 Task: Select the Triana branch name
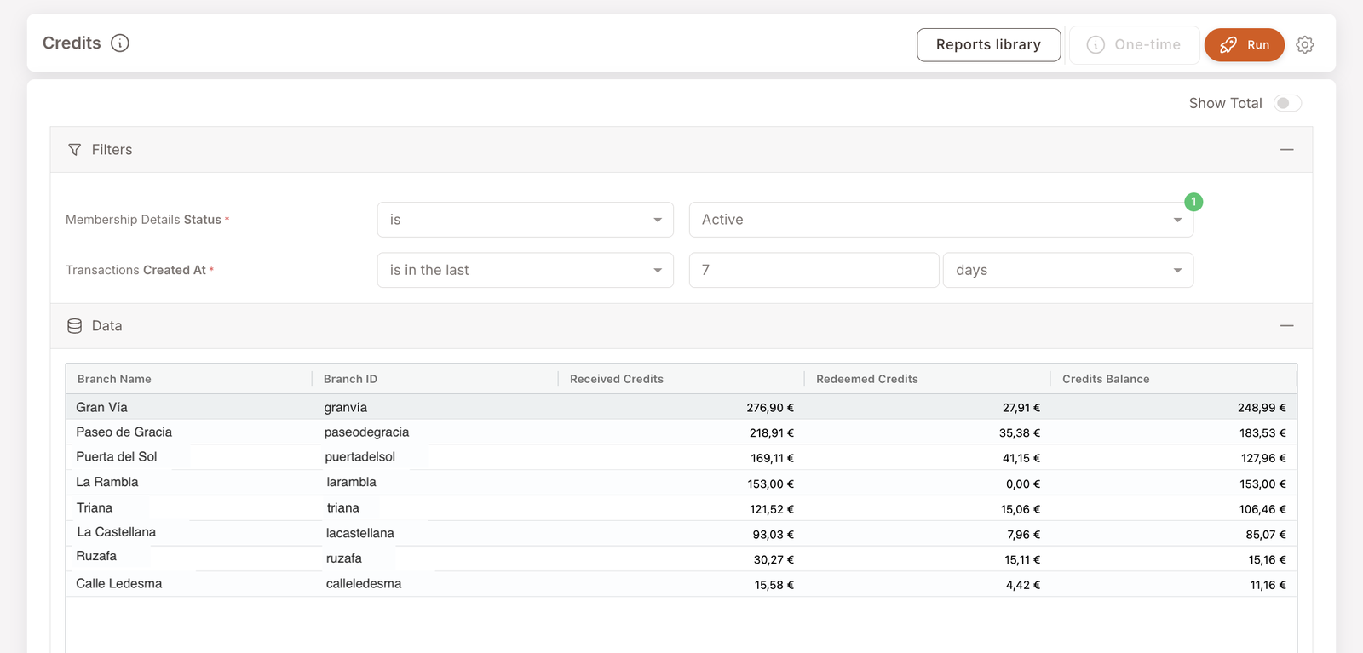click(95, 507)
